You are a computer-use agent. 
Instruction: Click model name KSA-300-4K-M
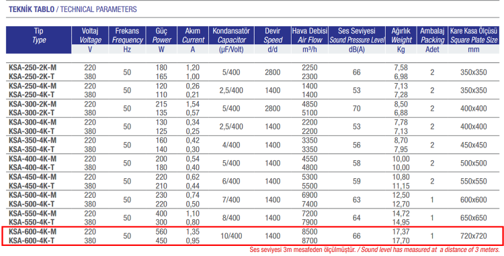[32, 122]
